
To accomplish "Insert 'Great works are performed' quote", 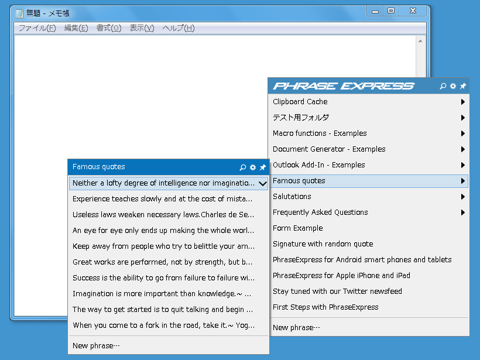I will tap(169, 262).
